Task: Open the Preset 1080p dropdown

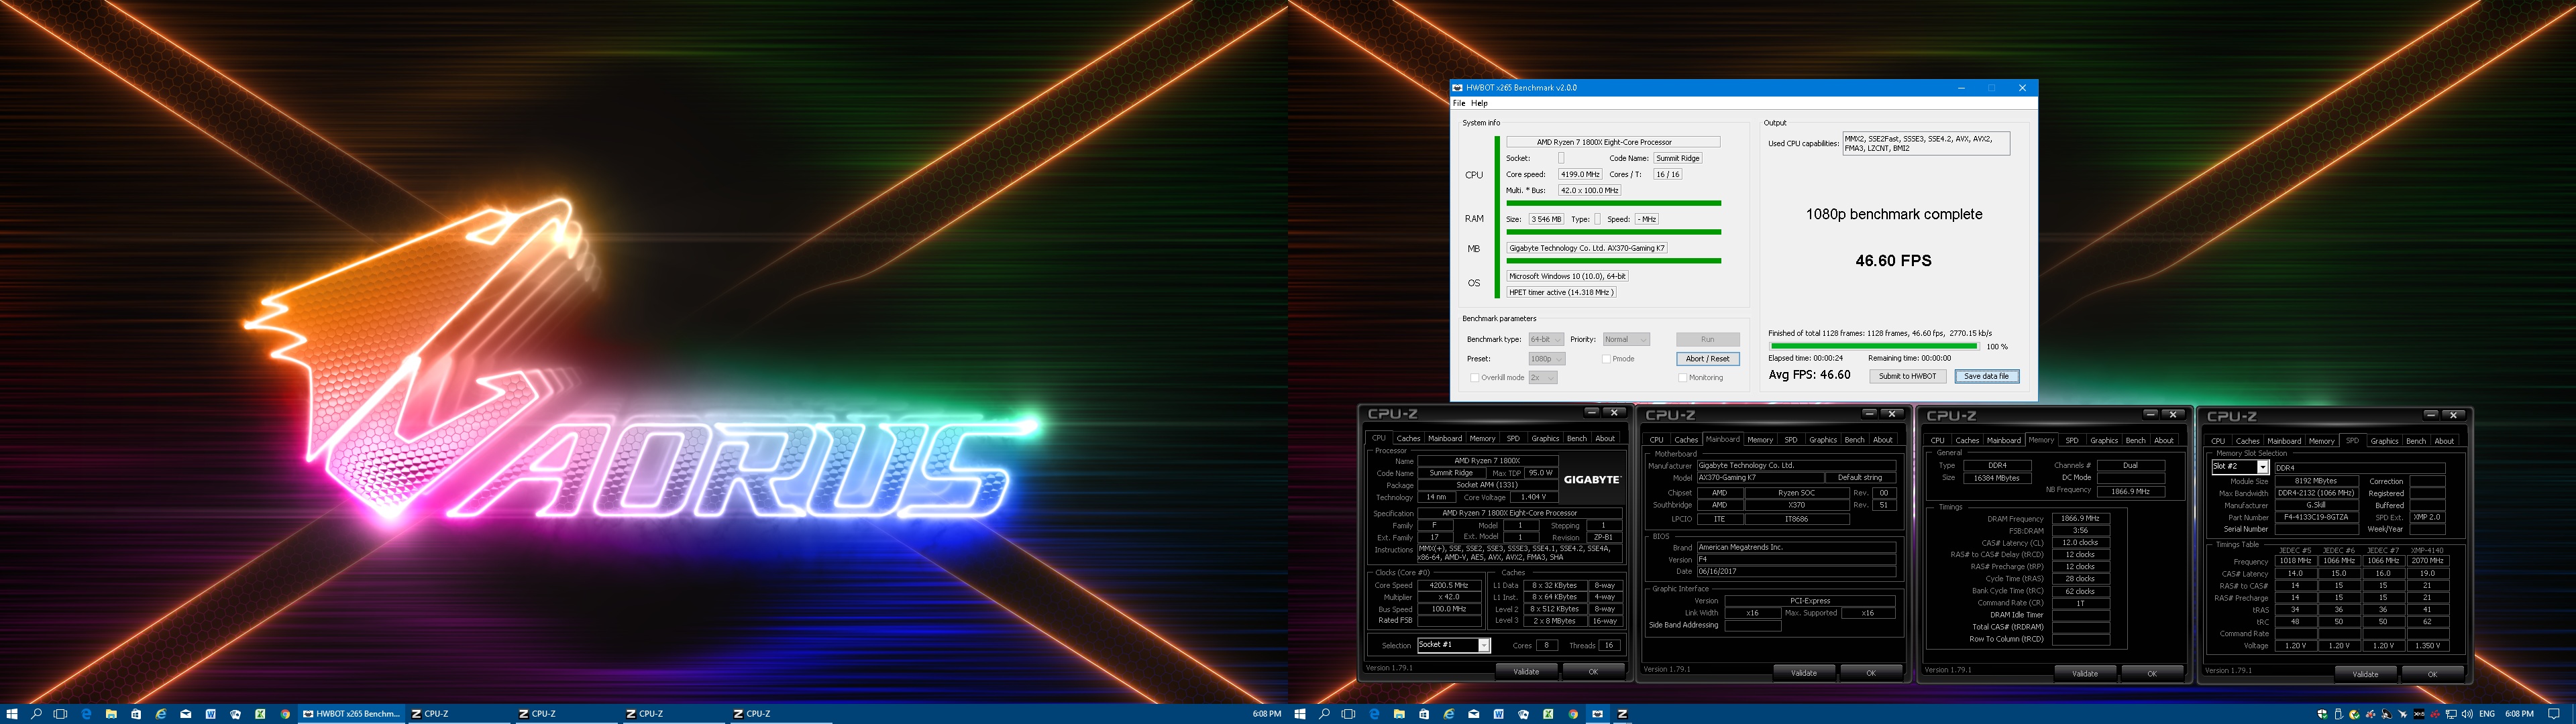Action: pos(1546,359)
